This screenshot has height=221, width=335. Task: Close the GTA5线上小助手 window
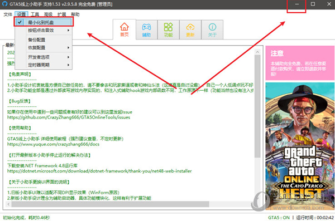point(329,4)
